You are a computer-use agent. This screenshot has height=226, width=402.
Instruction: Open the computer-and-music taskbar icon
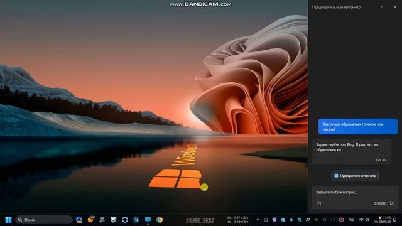click(x=102, y=220)
